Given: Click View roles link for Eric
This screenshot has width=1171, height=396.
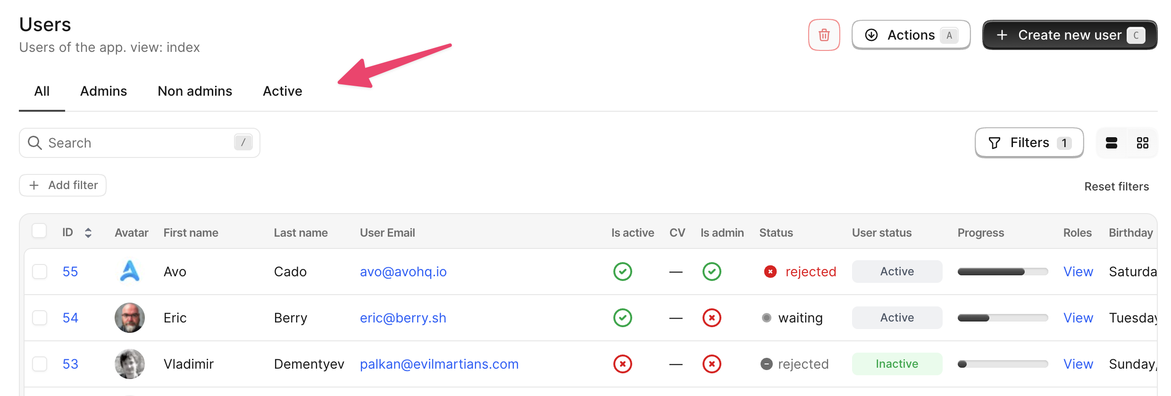Looking at the screenshot, I should point(1078,318).
